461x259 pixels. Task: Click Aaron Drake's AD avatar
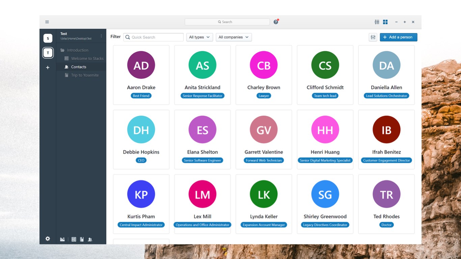click(141, 65)
